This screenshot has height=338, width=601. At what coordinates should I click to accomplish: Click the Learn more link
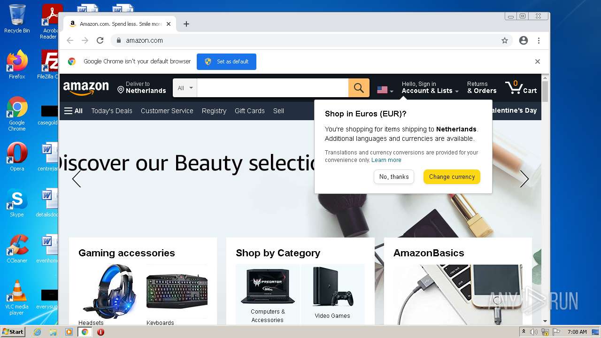386,160
